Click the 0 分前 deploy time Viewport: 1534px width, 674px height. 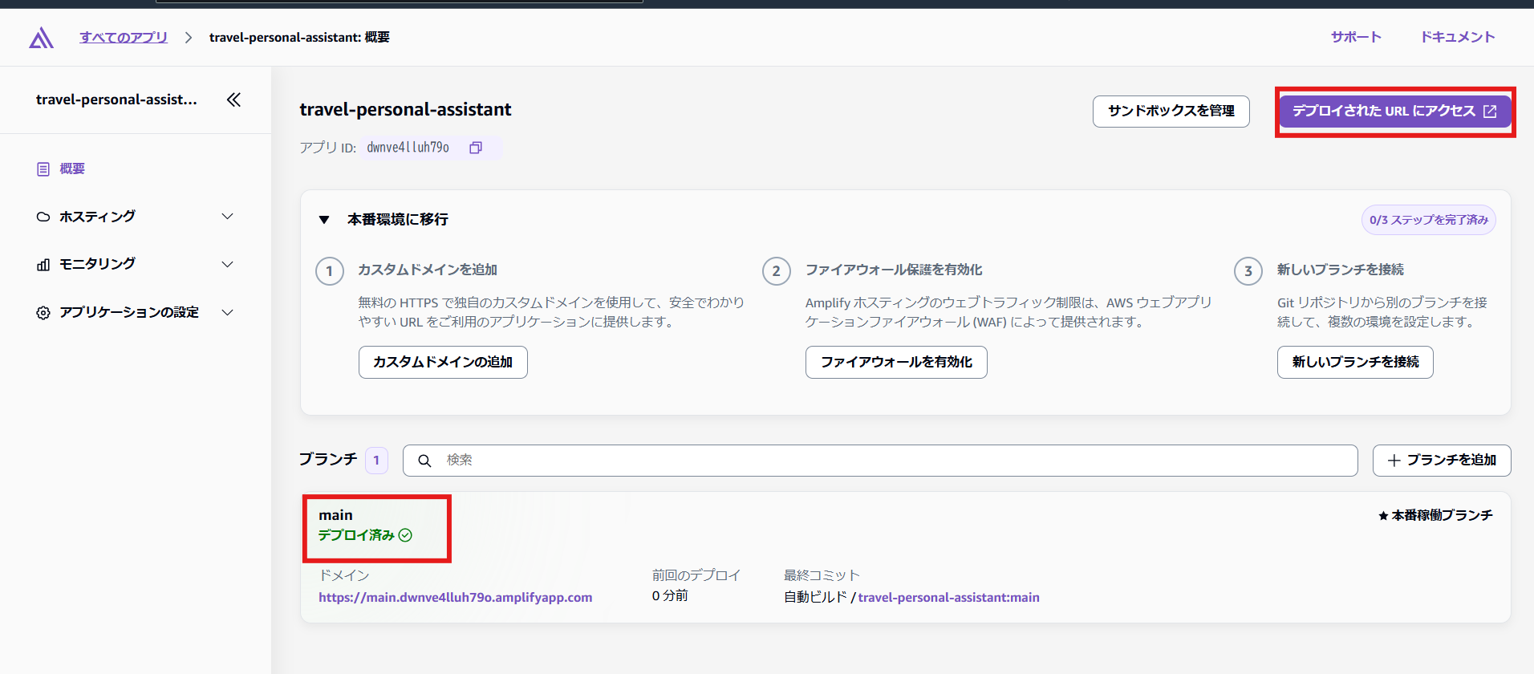click(670, 595)
